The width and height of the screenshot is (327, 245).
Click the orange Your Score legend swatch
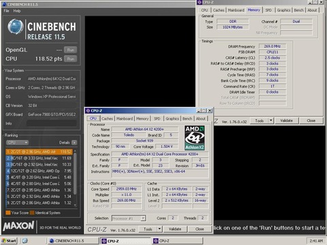8,212
